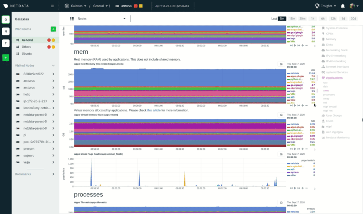Open the user avatar menu
Viewport: 363px width, 214px height.
(354, 6)
